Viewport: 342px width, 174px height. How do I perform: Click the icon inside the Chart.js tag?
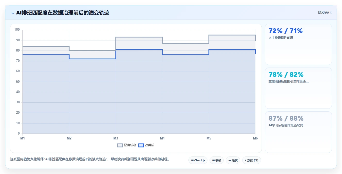[192, 160]
